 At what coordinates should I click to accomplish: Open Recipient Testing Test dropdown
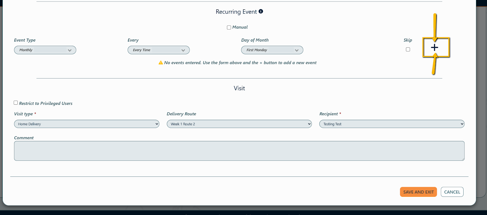[x=392, y=124]
